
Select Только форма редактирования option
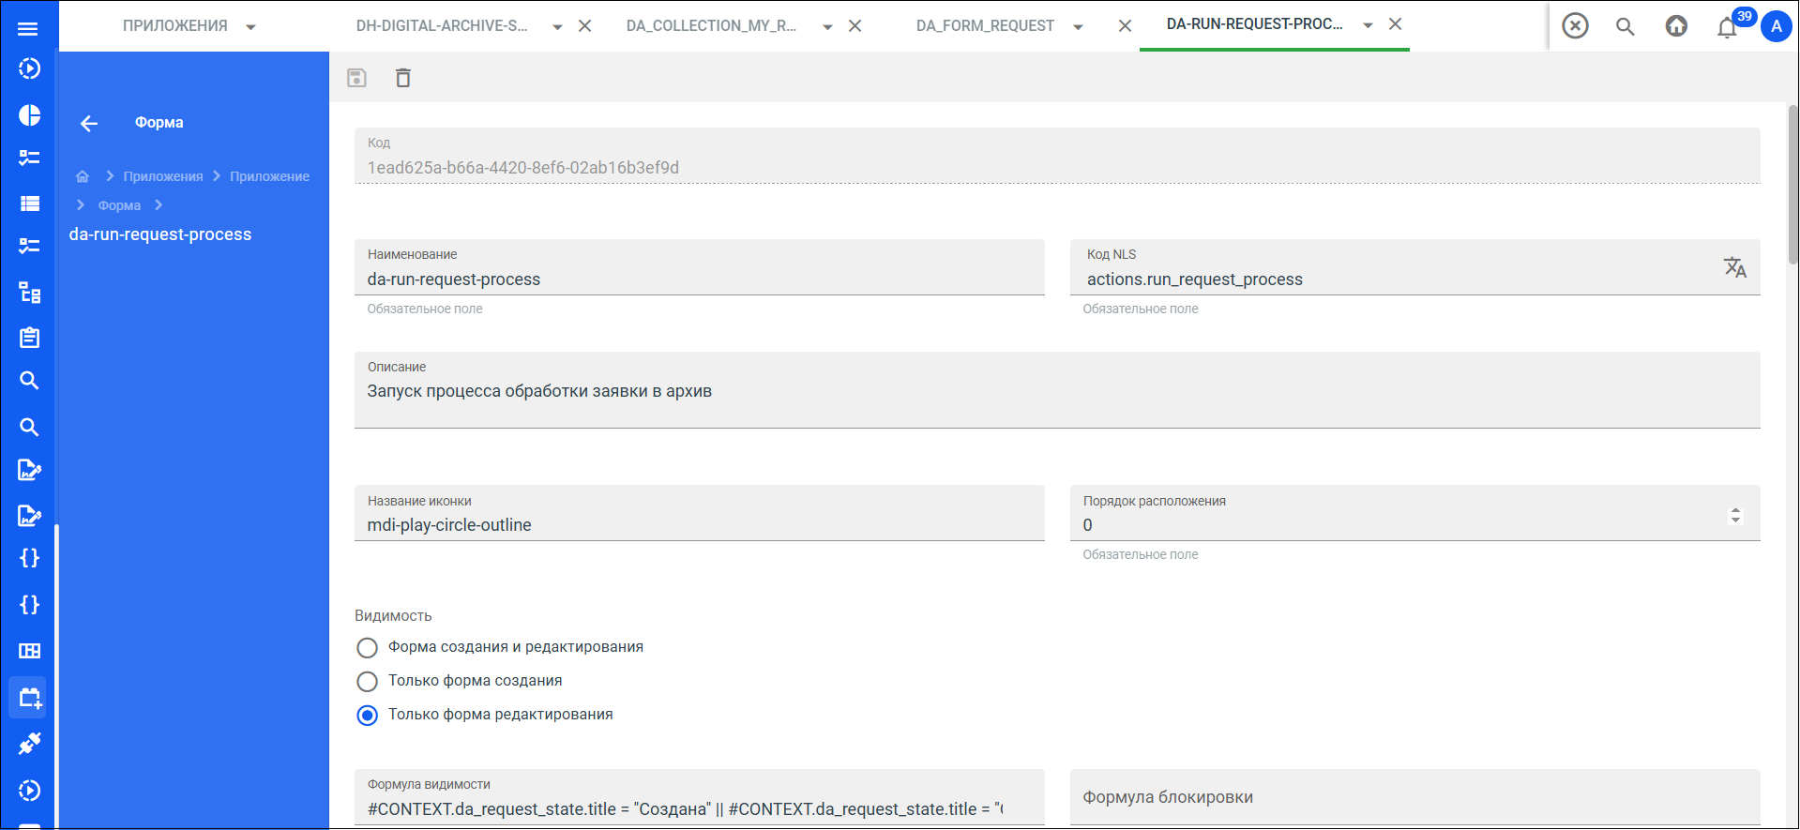(368, 716)
